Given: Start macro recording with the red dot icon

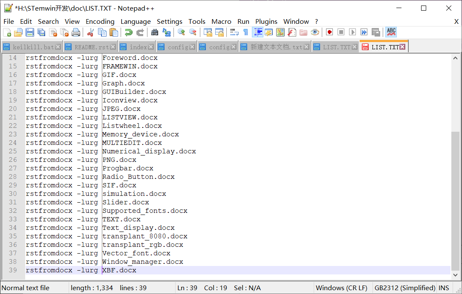Looking at the screenshot, I should [329, 32].
